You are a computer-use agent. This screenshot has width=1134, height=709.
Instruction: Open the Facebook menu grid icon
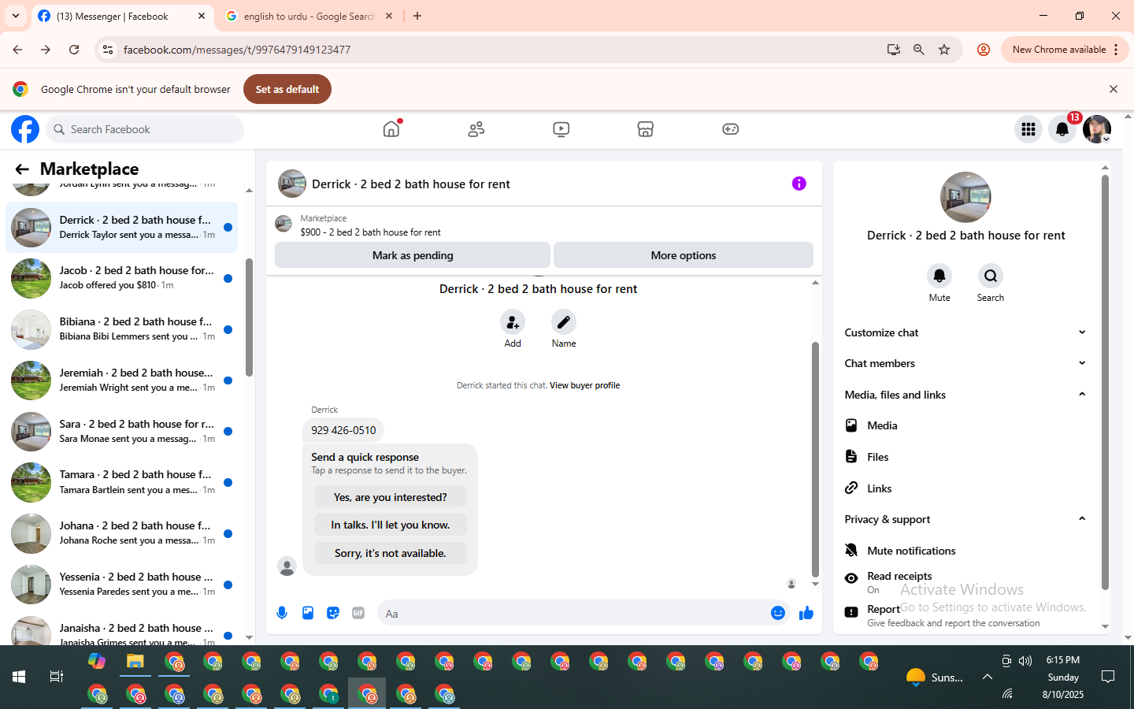click(x=1028, y=129)
